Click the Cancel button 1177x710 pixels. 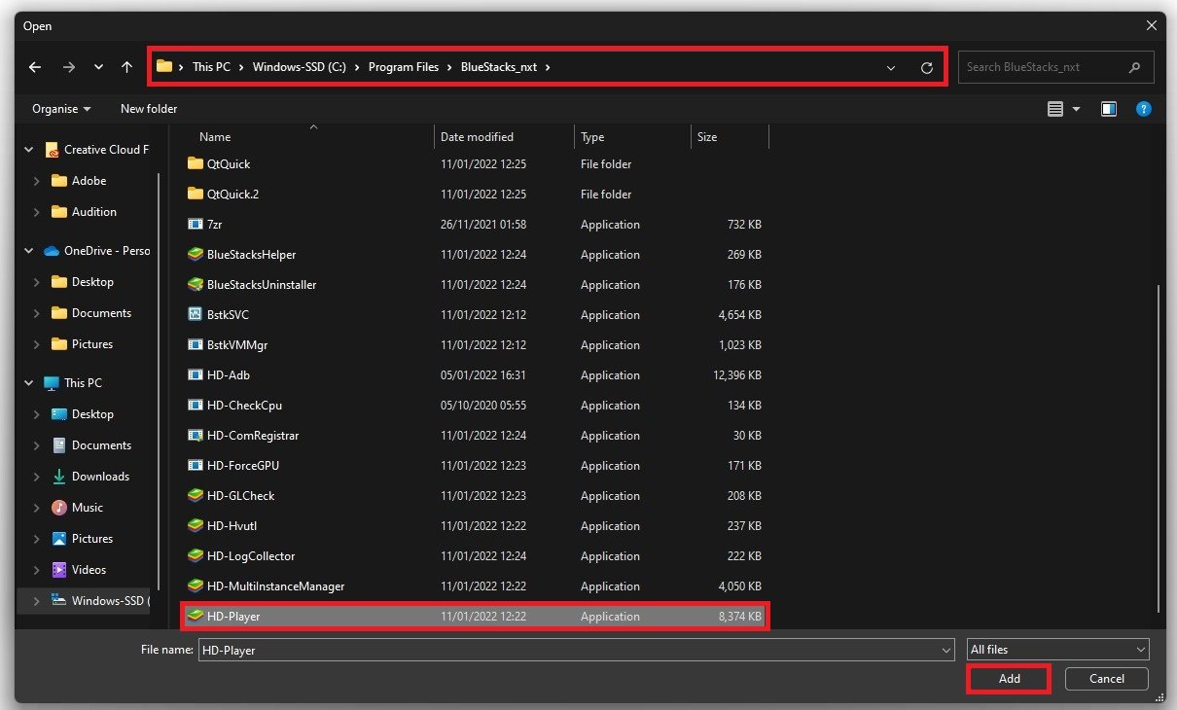(x=1106, y=679)
